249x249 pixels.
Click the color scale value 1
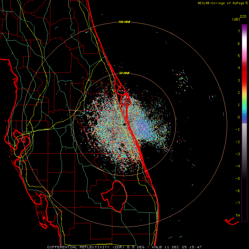point(239,105)
